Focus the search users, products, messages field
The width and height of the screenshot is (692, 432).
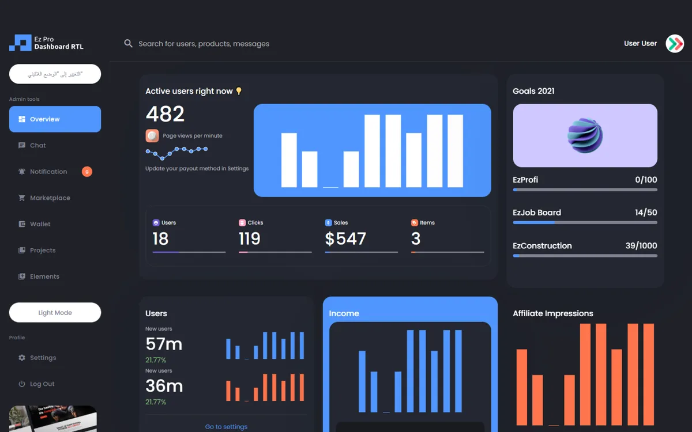[204, 44]
